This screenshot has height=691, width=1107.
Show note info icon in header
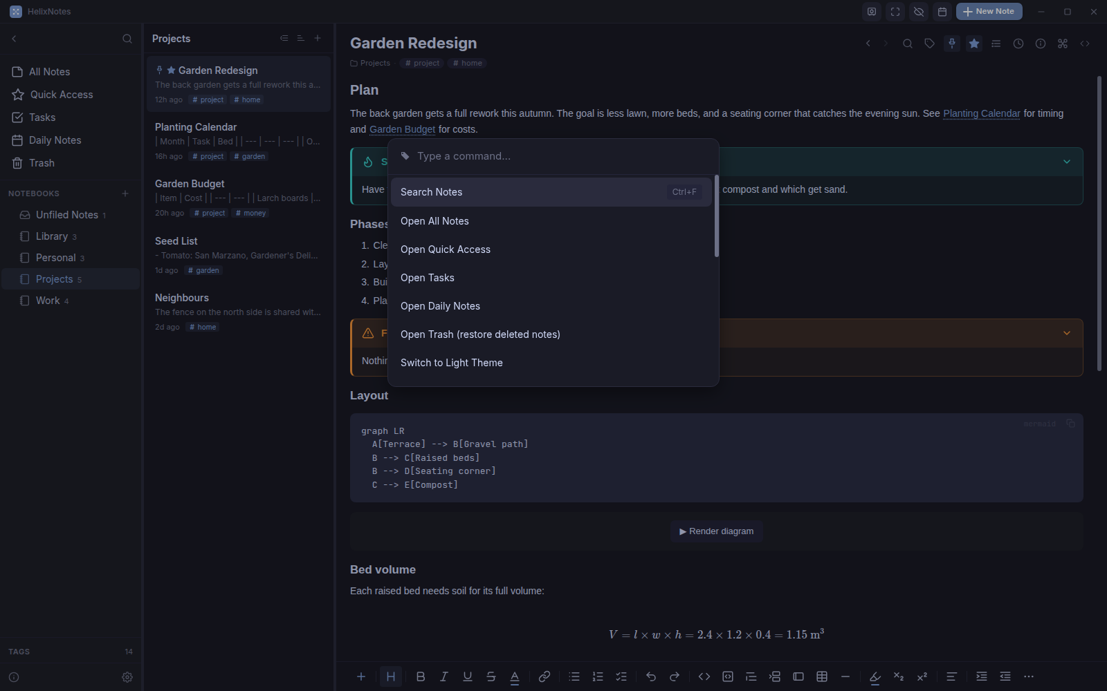point(1041,44)
